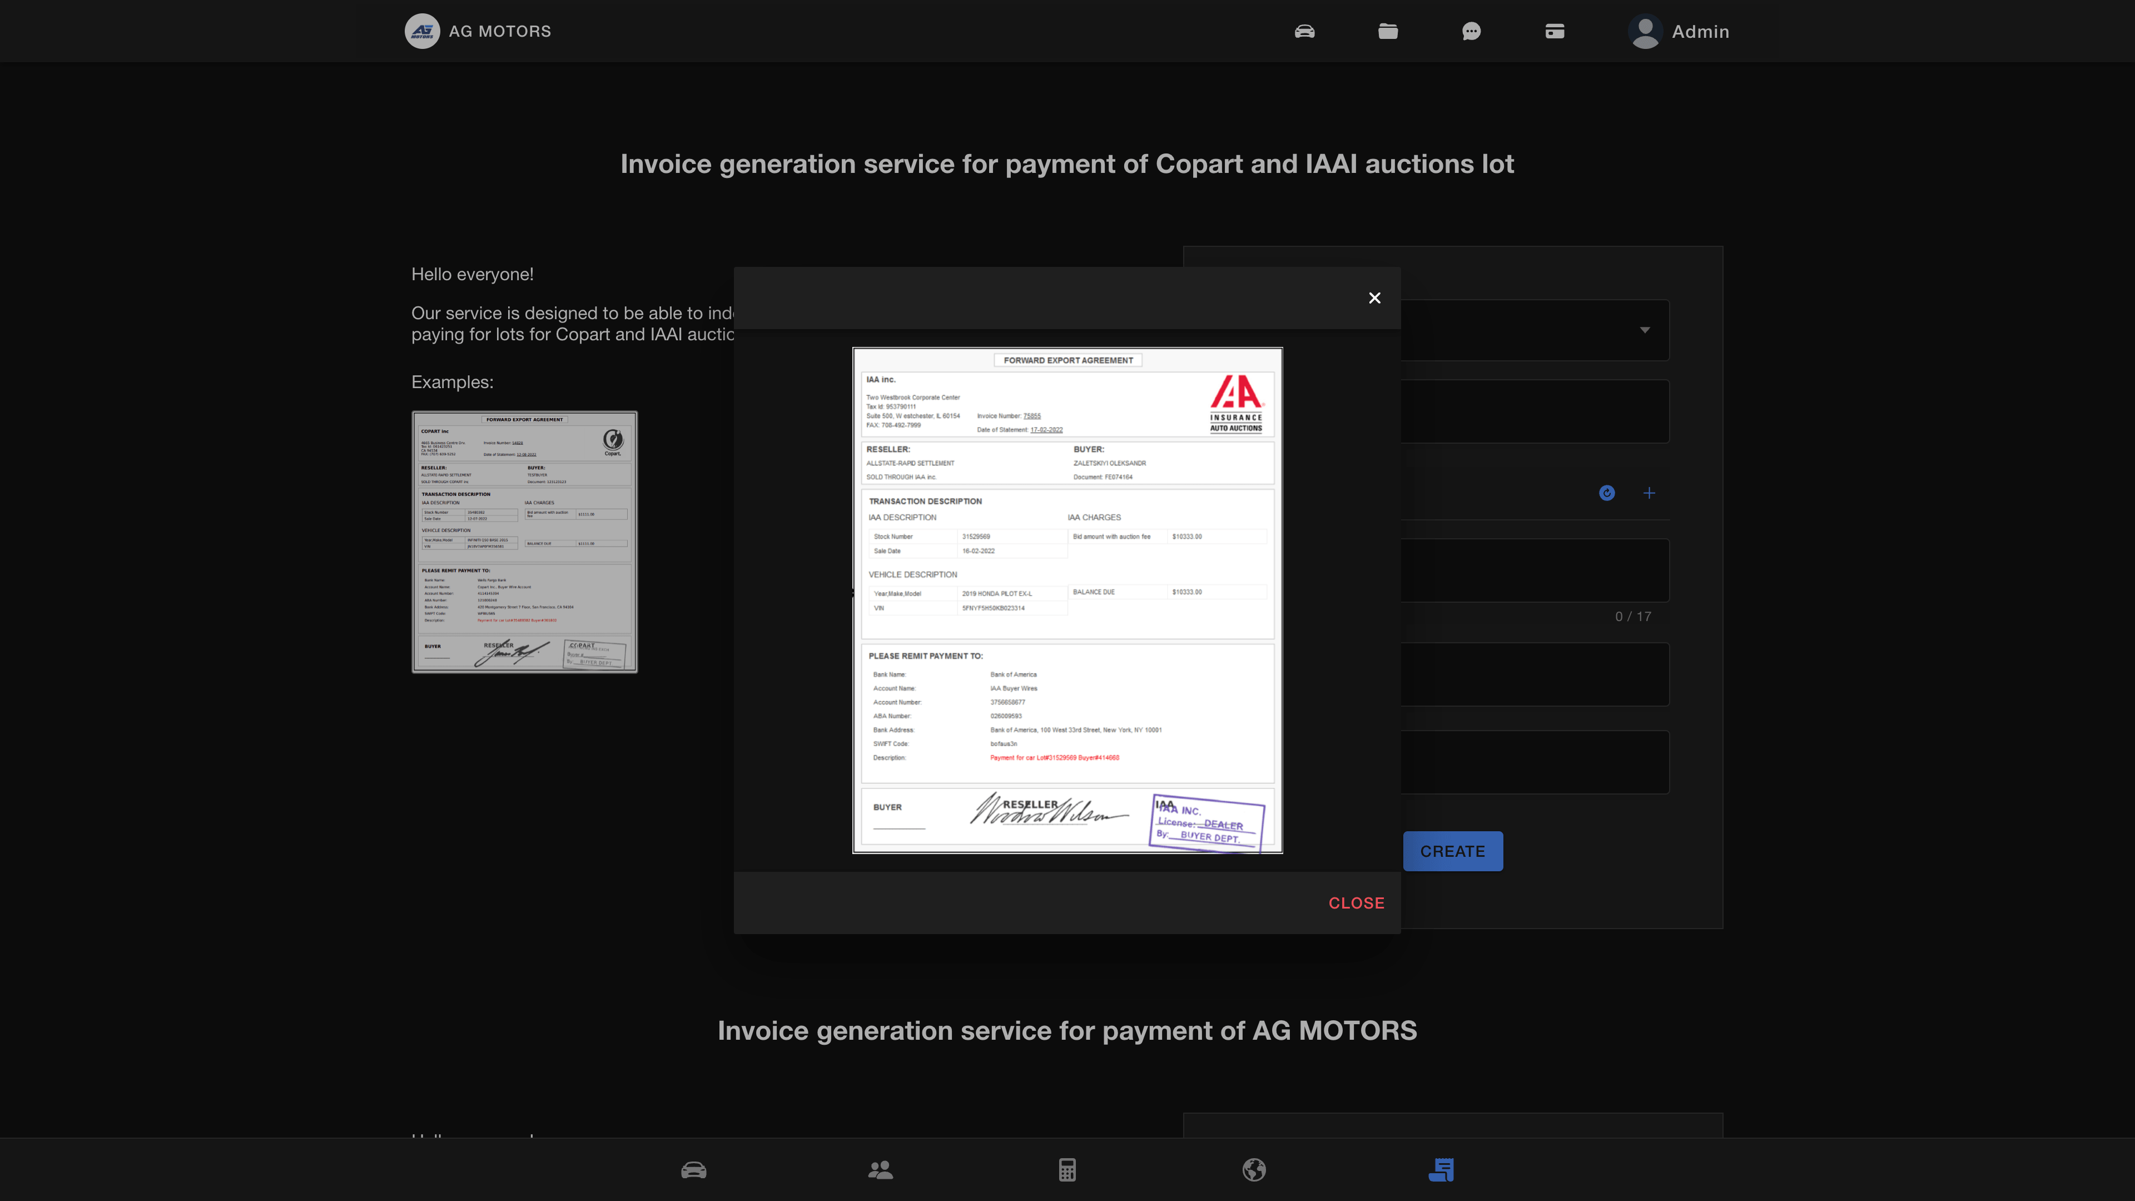Image resolution: width=2135 pixels, height=1201 pixels.
Task: Click the plus add icon in form
Action: coord(1649,493)
